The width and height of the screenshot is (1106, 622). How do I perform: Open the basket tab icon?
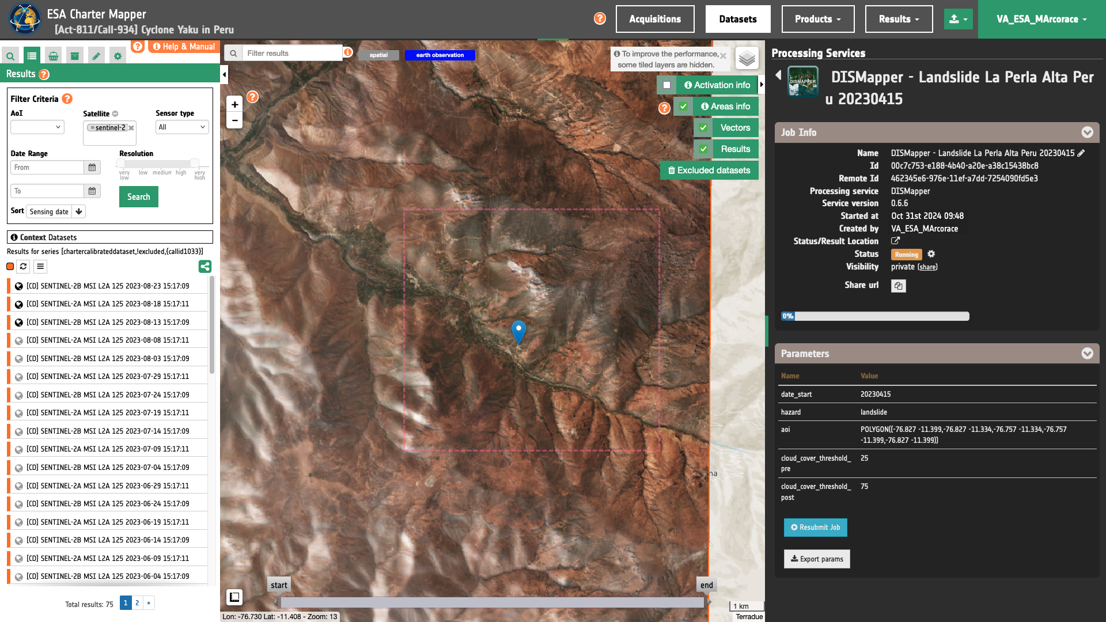pos(53,56)
